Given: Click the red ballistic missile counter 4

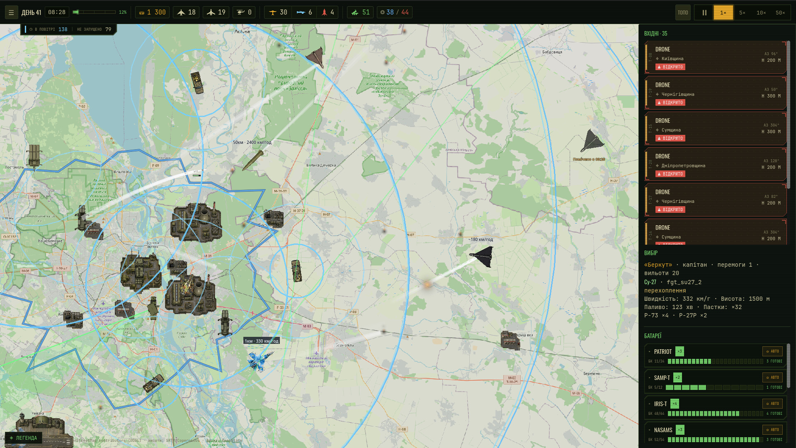Looking at the screenshot, I should tap(328, 12).
